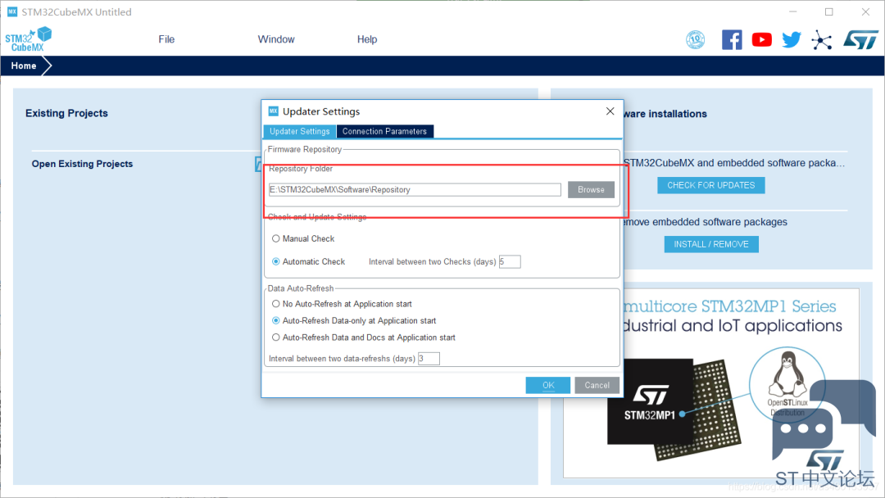This screenshot has width=885, height=498.
Task: Click Browse for repository folder
Action: 591,189
